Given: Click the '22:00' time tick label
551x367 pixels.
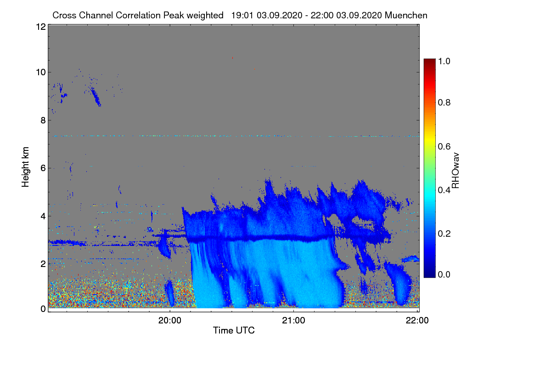Looking at the screenshot, I should pyautogui.click(x=417, y=320).
